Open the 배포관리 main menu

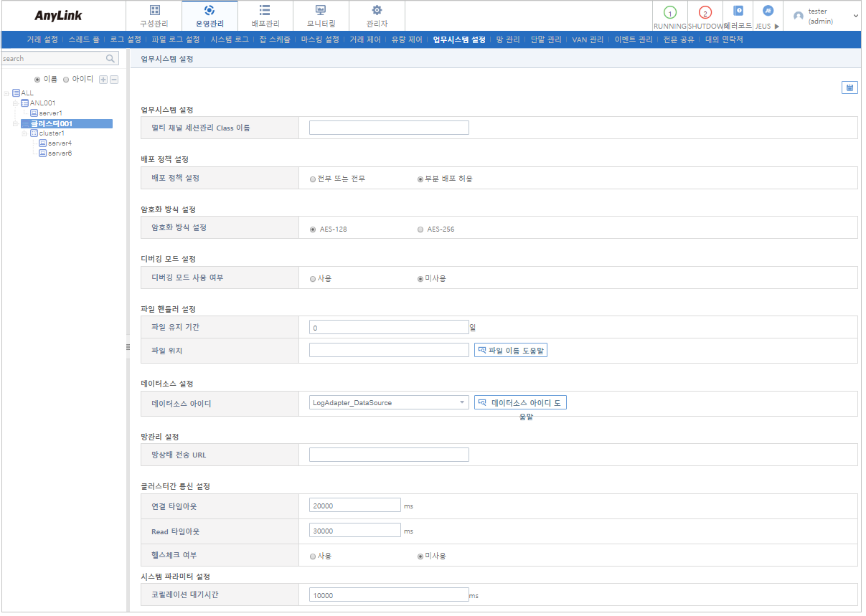(265, 16)
